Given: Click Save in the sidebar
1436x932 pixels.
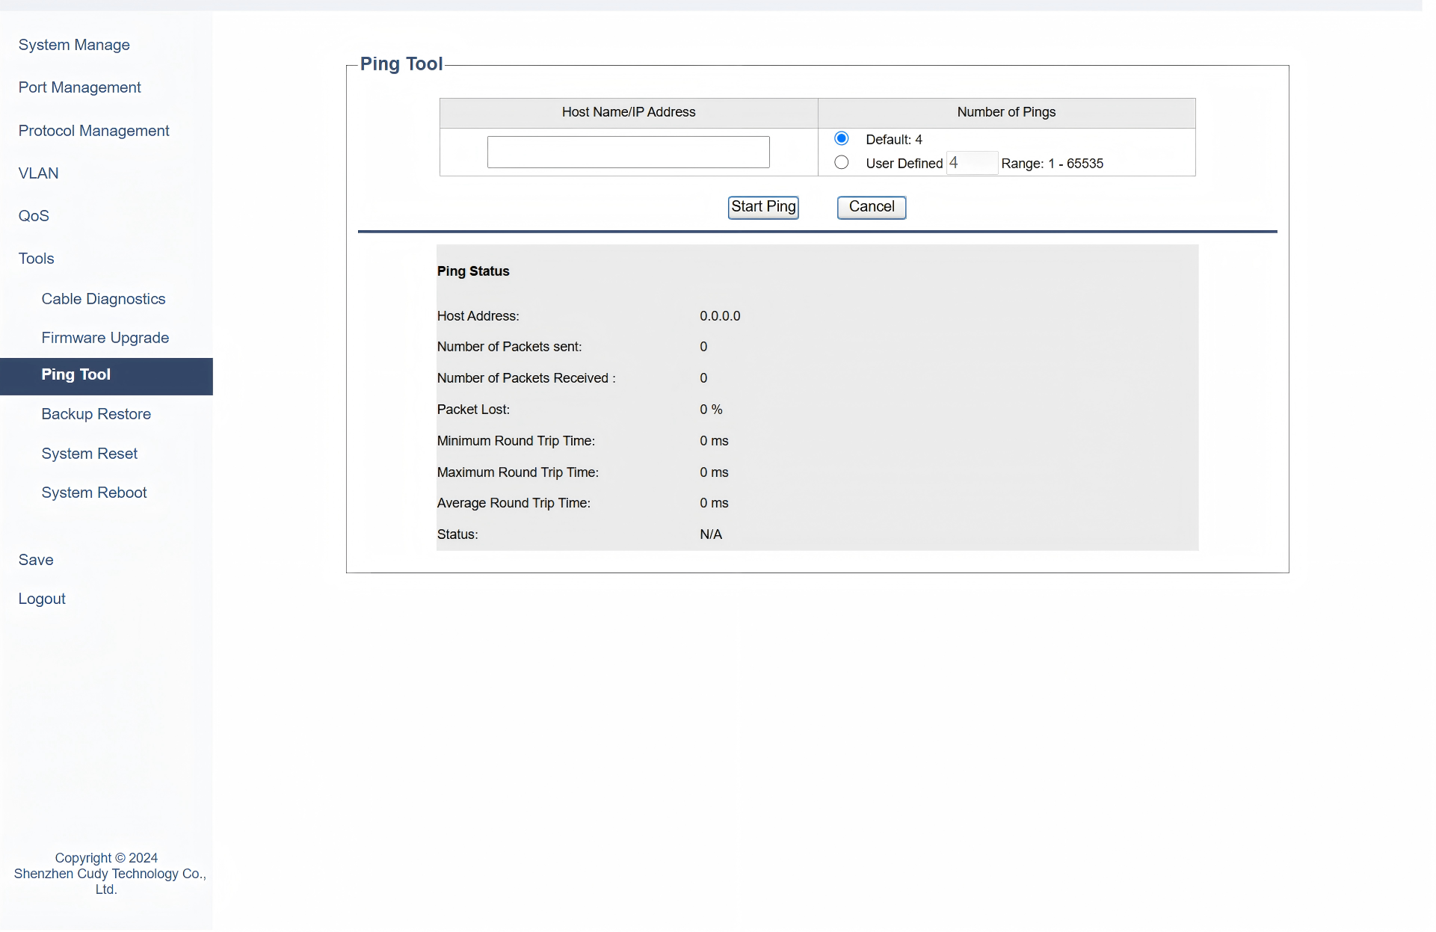Looking at the screenshot, I should click(x=36, y=560).
